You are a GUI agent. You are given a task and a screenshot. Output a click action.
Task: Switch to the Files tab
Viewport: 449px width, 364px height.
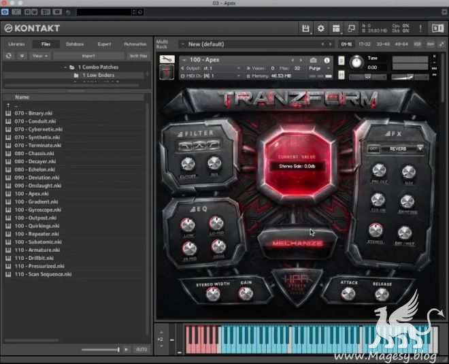46,44
